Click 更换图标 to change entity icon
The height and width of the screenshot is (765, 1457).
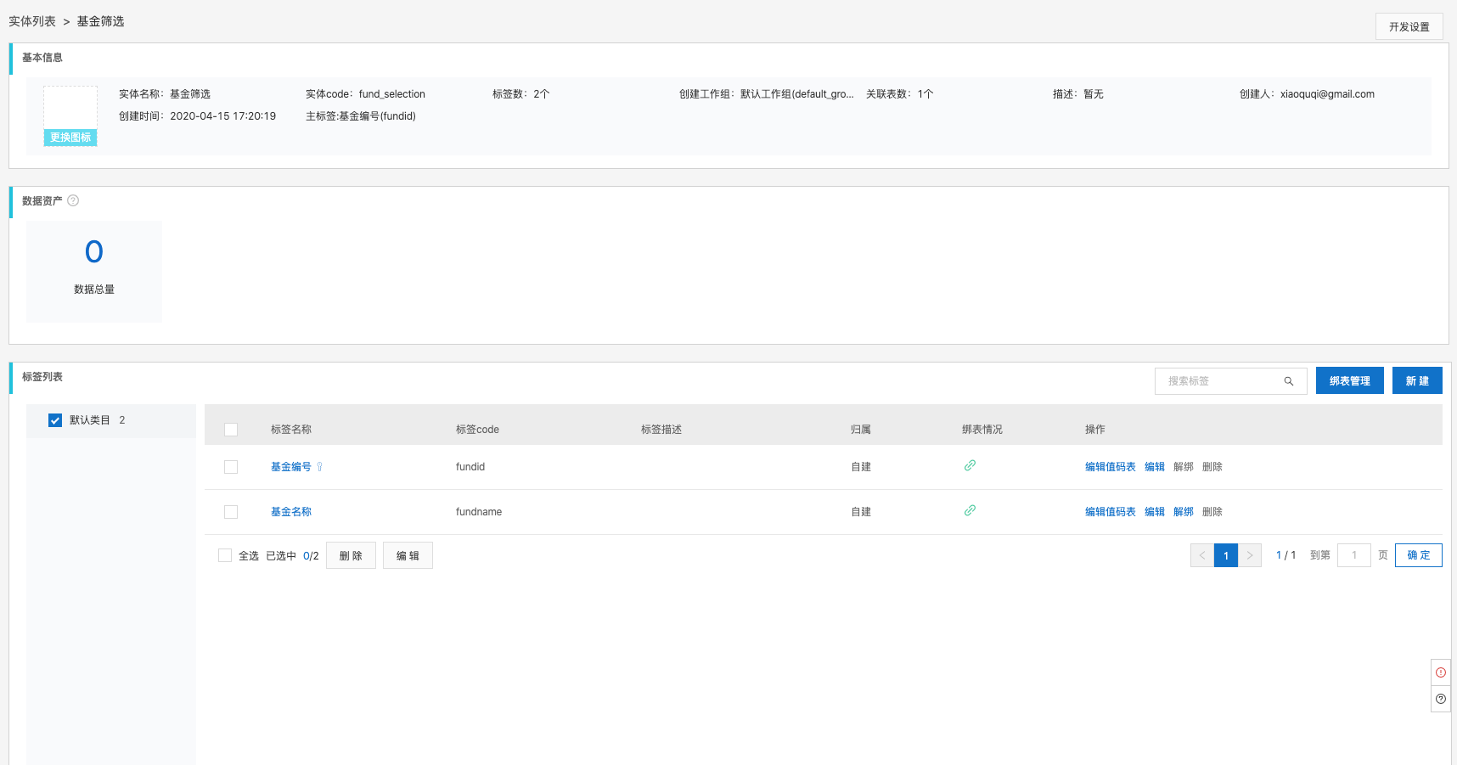[70, 138]
